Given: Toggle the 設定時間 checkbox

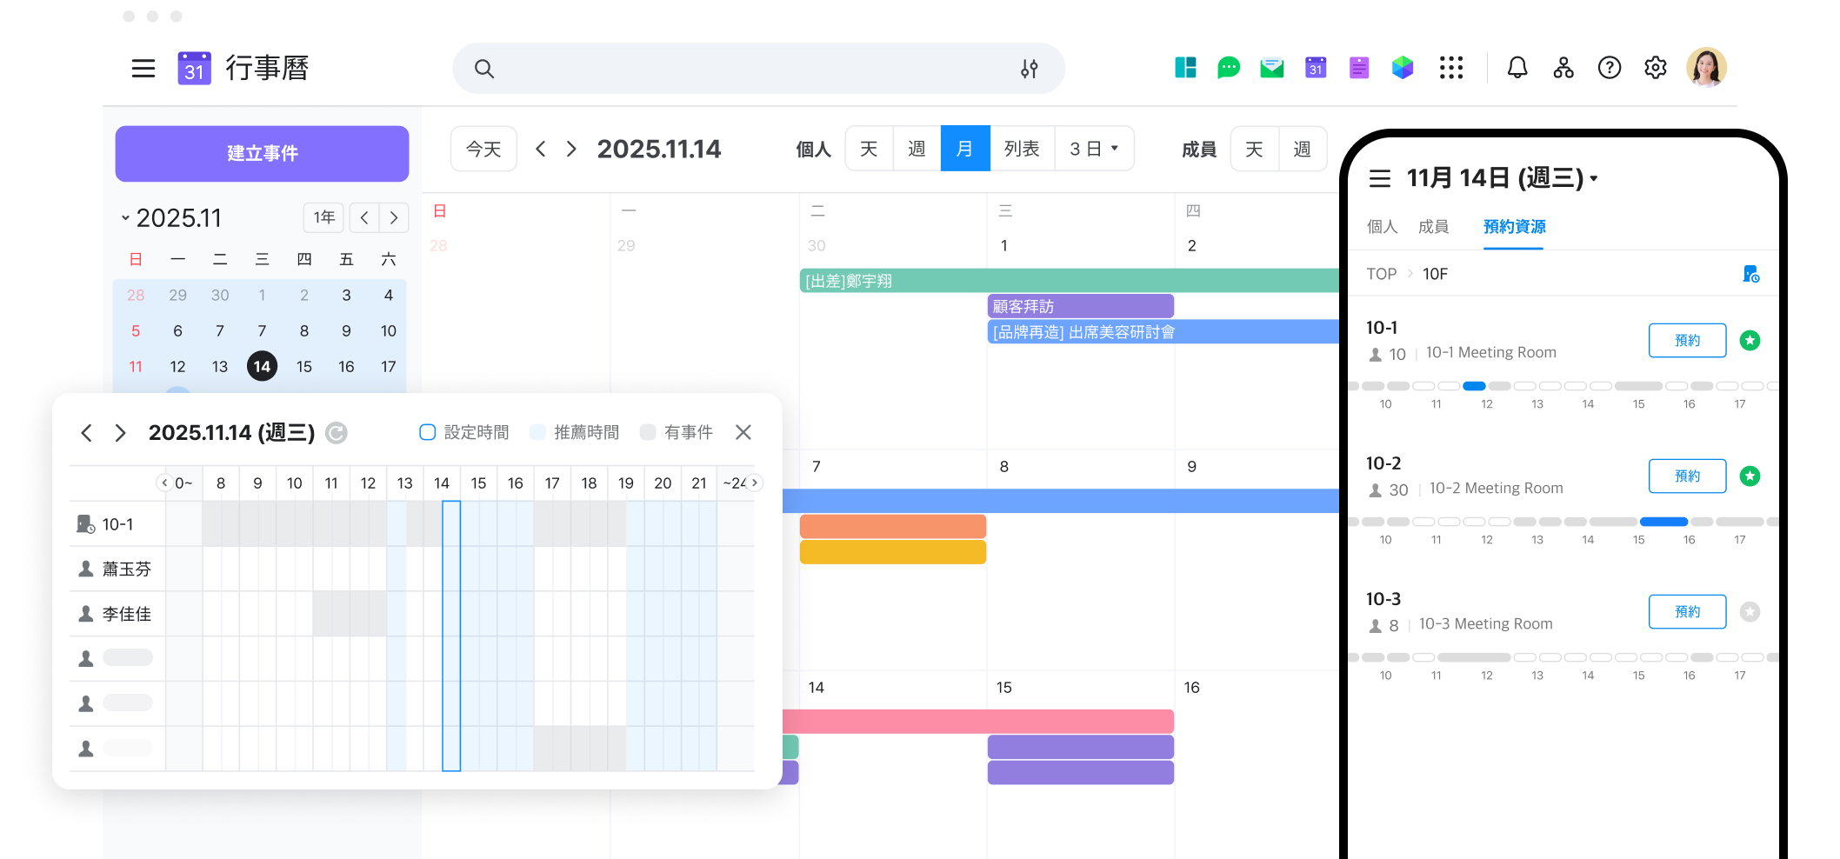Looking at the screenshot, I should (427, 432).
